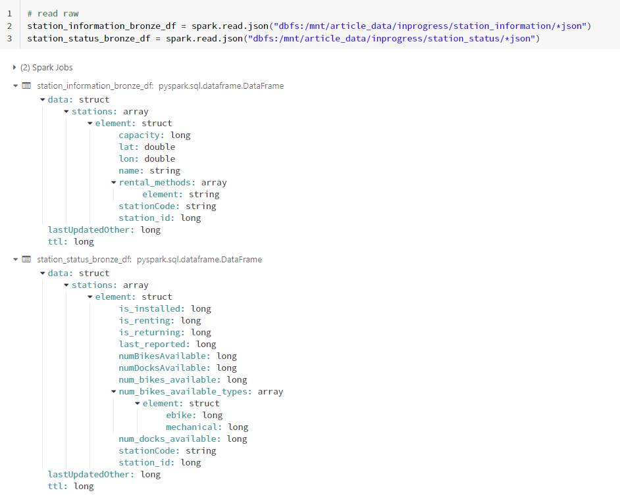Collapse data struct under station_status_bronze_df
This screenshot has height=501, width=620.
[43, 274]
